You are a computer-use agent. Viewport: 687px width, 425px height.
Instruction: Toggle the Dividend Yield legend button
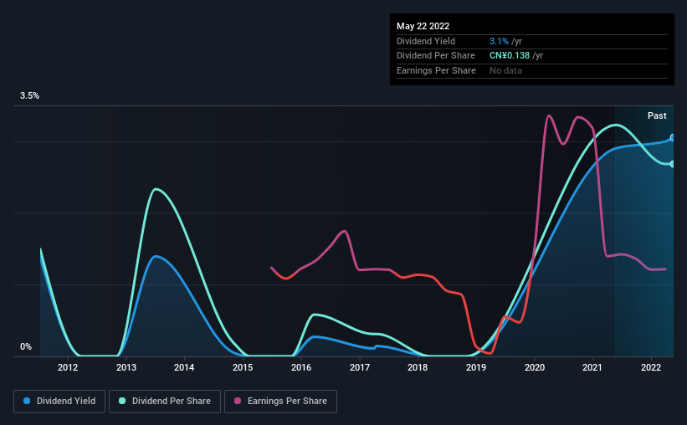pyautogui.click(x=59, y=402)
